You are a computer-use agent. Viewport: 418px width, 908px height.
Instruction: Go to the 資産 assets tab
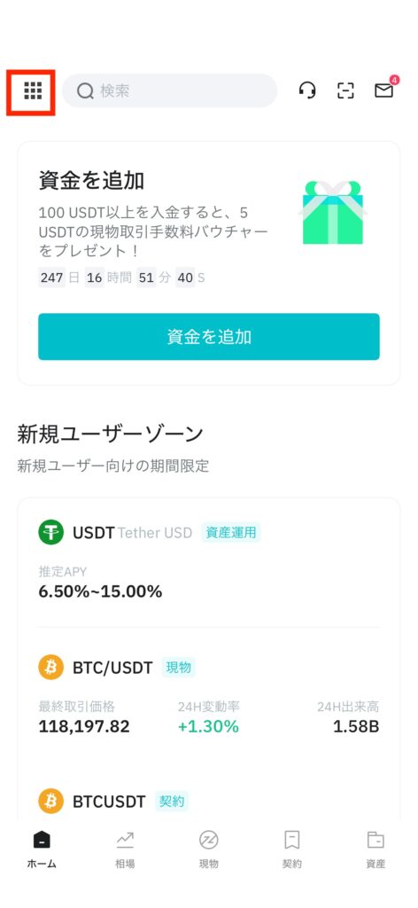pos(375,849)
